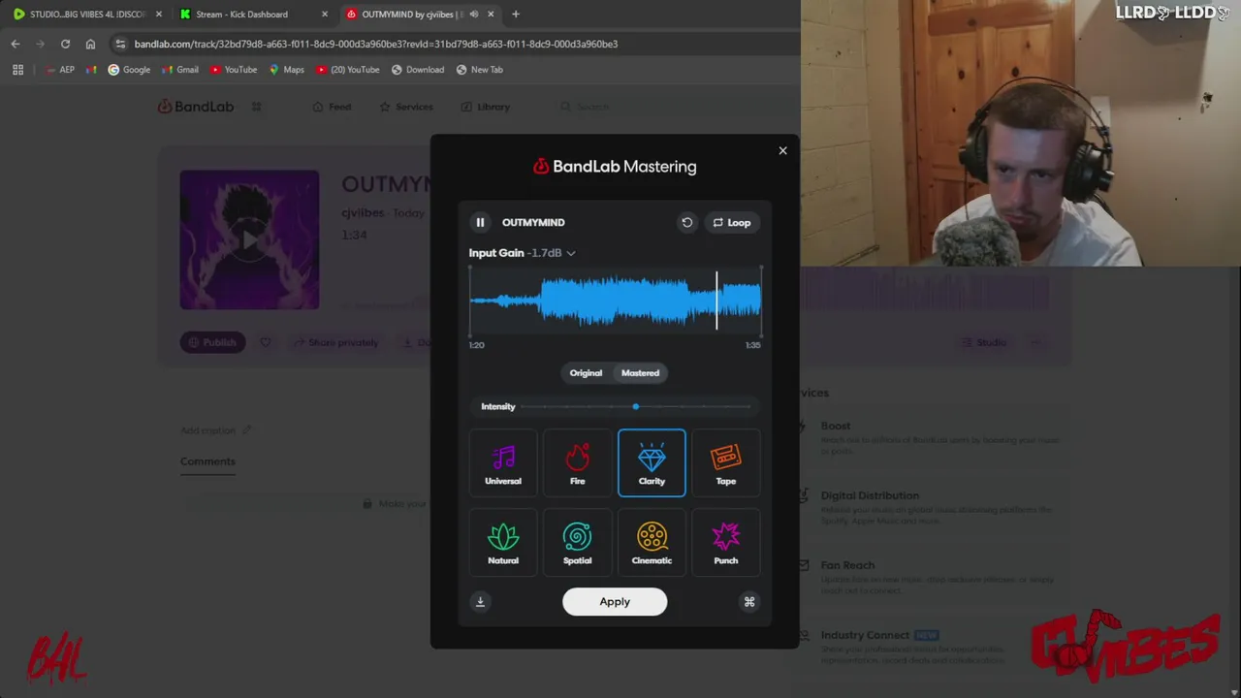This screenshot has height=698, width=1241.
Task: Open a new browser tab
Action: click(516, 15)
